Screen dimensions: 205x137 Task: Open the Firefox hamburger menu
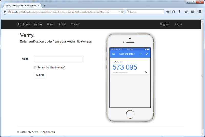pyautogui.click(x=200, y=12)
